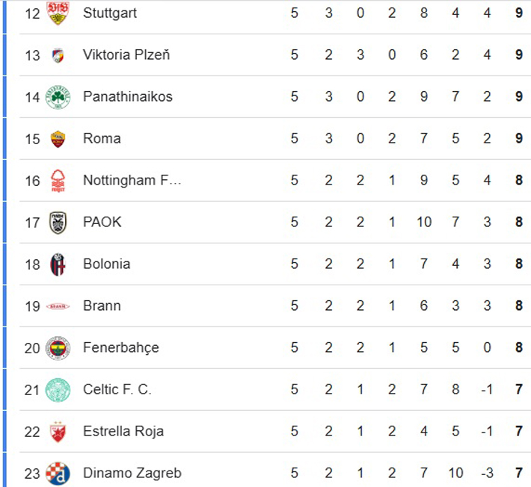Click the Panathinaikos green clover crest
Screen dimensions: 531x487
[x=58, y=97]
